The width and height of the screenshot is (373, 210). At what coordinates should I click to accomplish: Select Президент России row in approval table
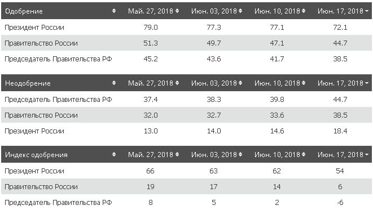pyautogui.click(x=186, y=27)
